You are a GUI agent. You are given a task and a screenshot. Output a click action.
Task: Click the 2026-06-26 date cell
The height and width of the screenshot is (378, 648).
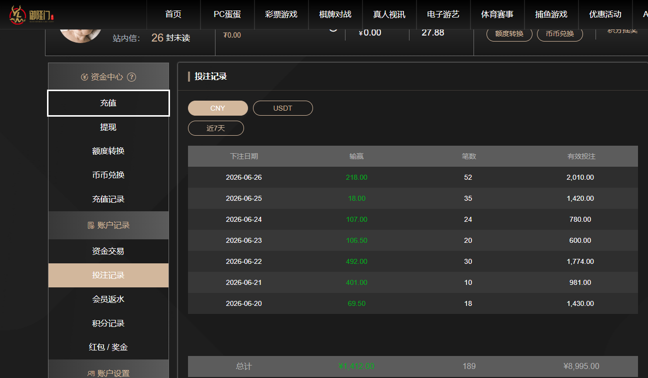pos(244,177)
